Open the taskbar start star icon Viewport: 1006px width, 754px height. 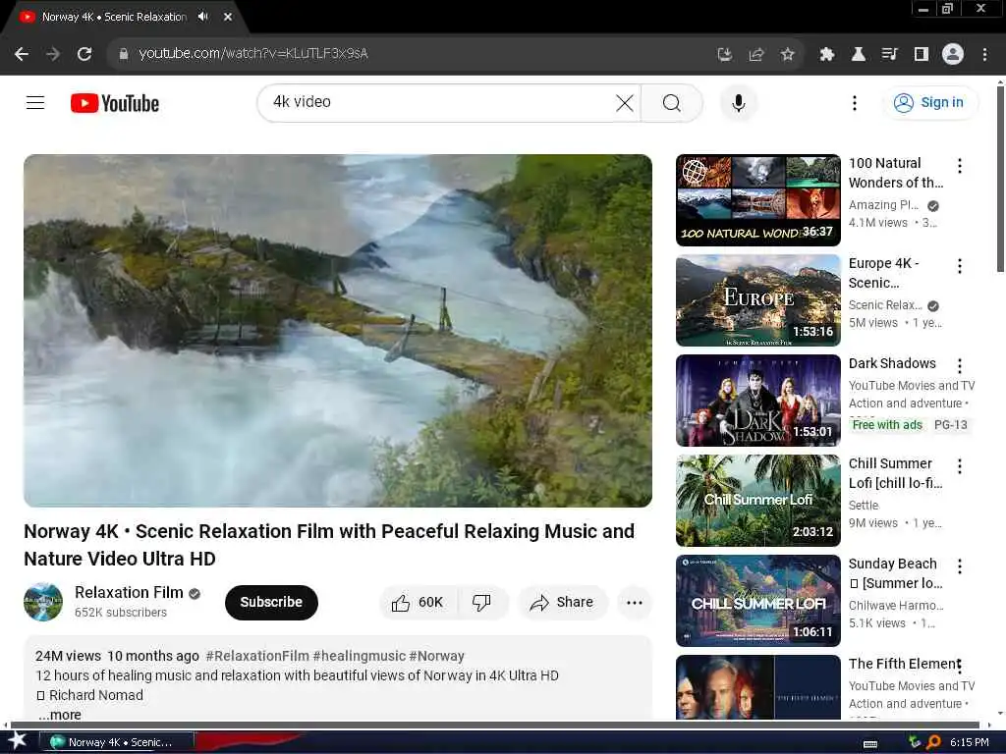(18, 742)
